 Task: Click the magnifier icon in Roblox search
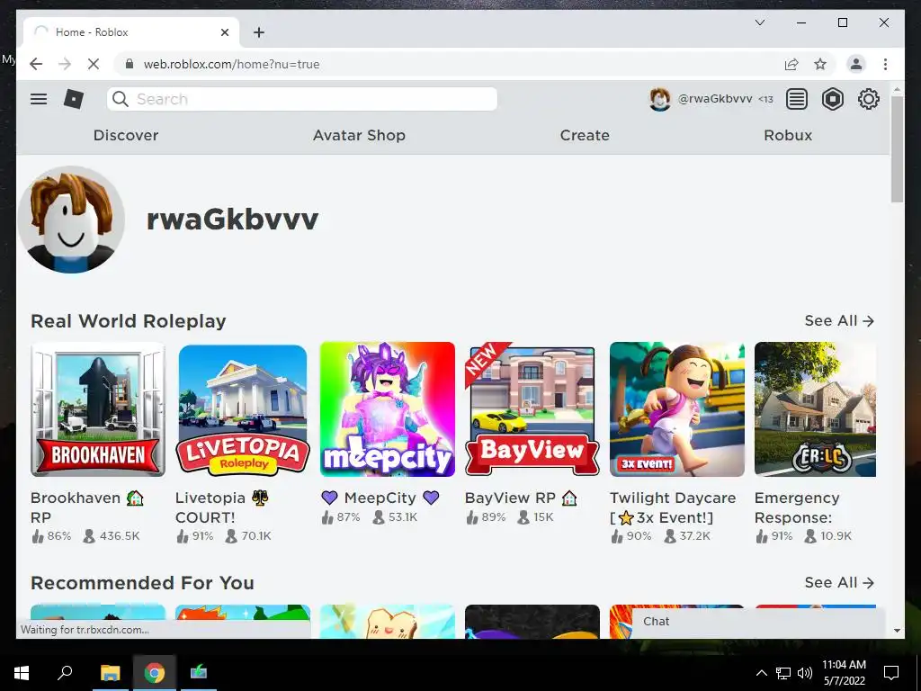tap(121, 99)
